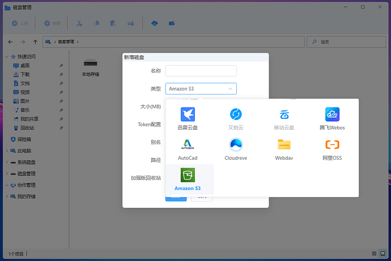Open 文档 in the sidebar
Viewport: 391px width, 261px height.
point(25,83)
